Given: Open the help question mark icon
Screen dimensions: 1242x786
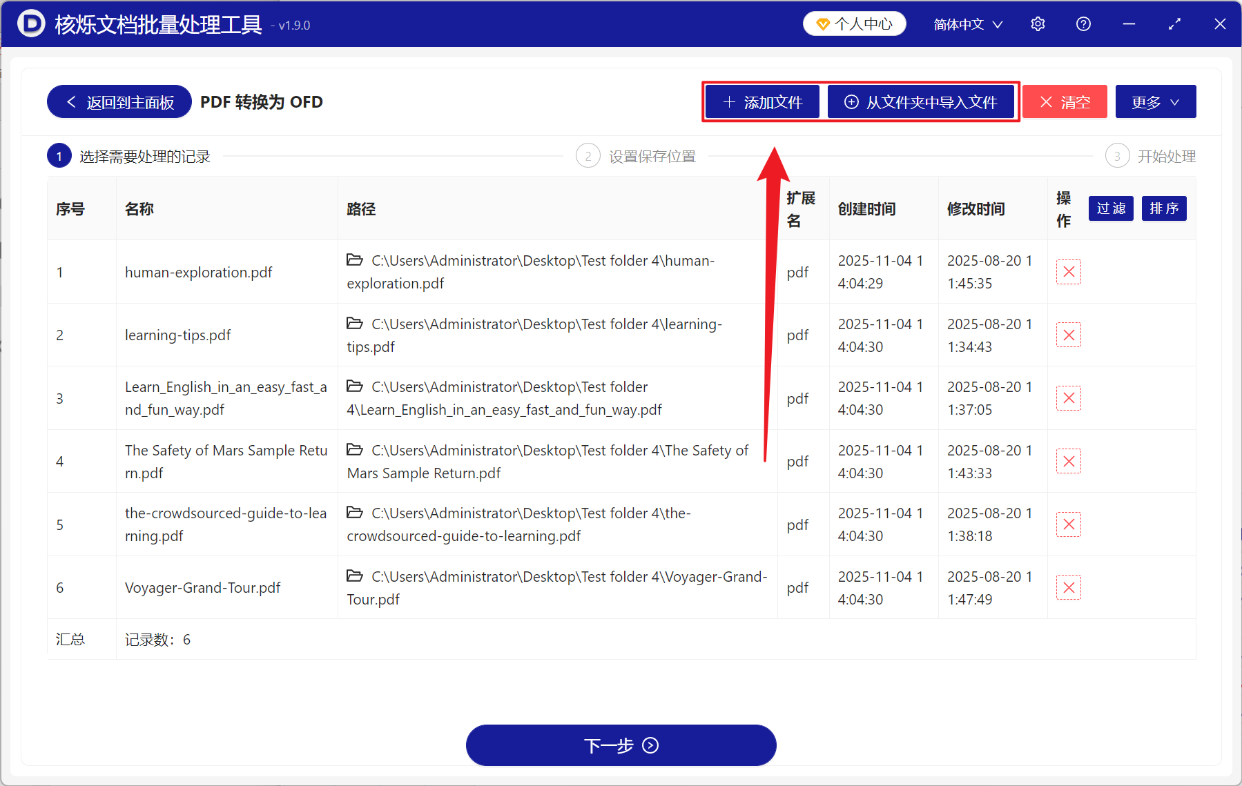Looking at the screenshot, I should pos(1083,23).
